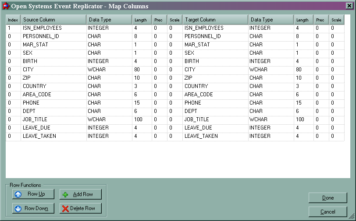Click the Index value 1 in ISN_EMPLOYEES row

pos(13,28)
